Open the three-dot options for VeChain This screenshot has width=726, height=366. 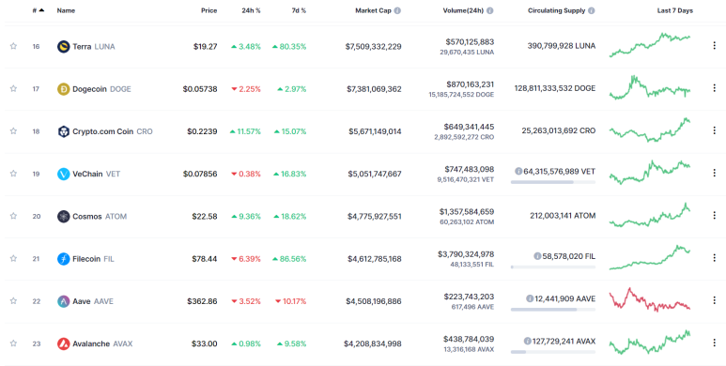(x=714, y=173)
